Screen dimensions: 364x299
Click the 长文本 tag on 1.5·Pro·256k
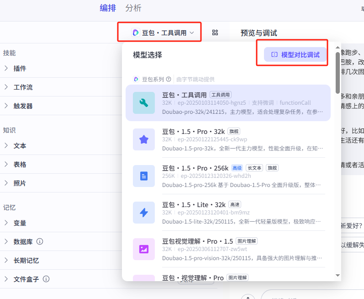point(254,168)
